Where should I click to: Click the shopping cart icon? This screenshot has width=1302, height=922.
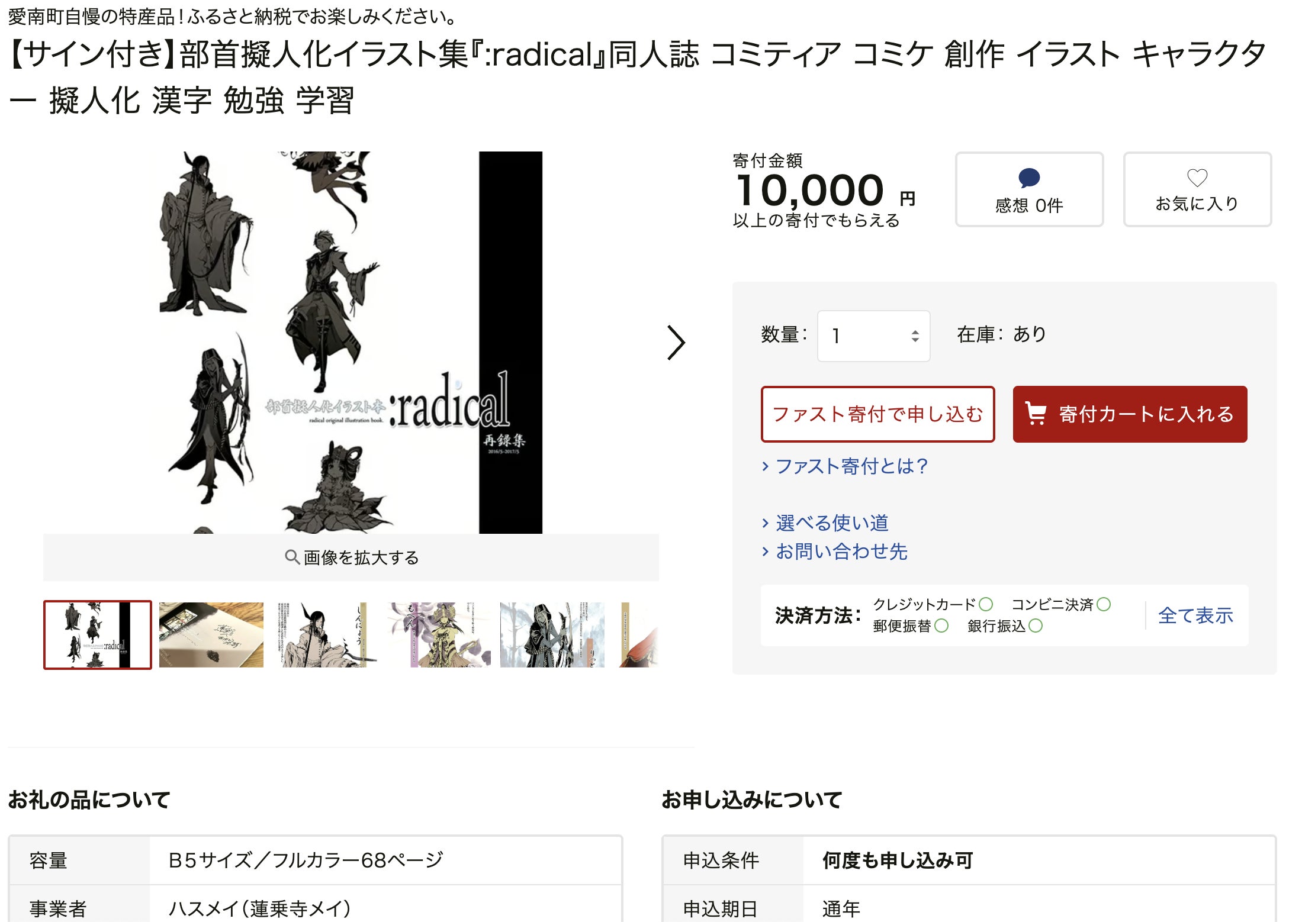(1036, 414)
